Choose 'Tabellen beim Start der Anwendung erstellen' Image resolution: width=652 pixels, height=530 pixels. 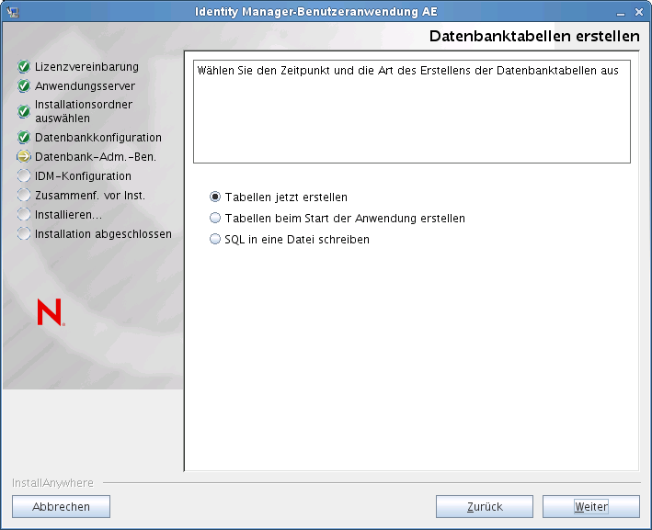(215, 218)
